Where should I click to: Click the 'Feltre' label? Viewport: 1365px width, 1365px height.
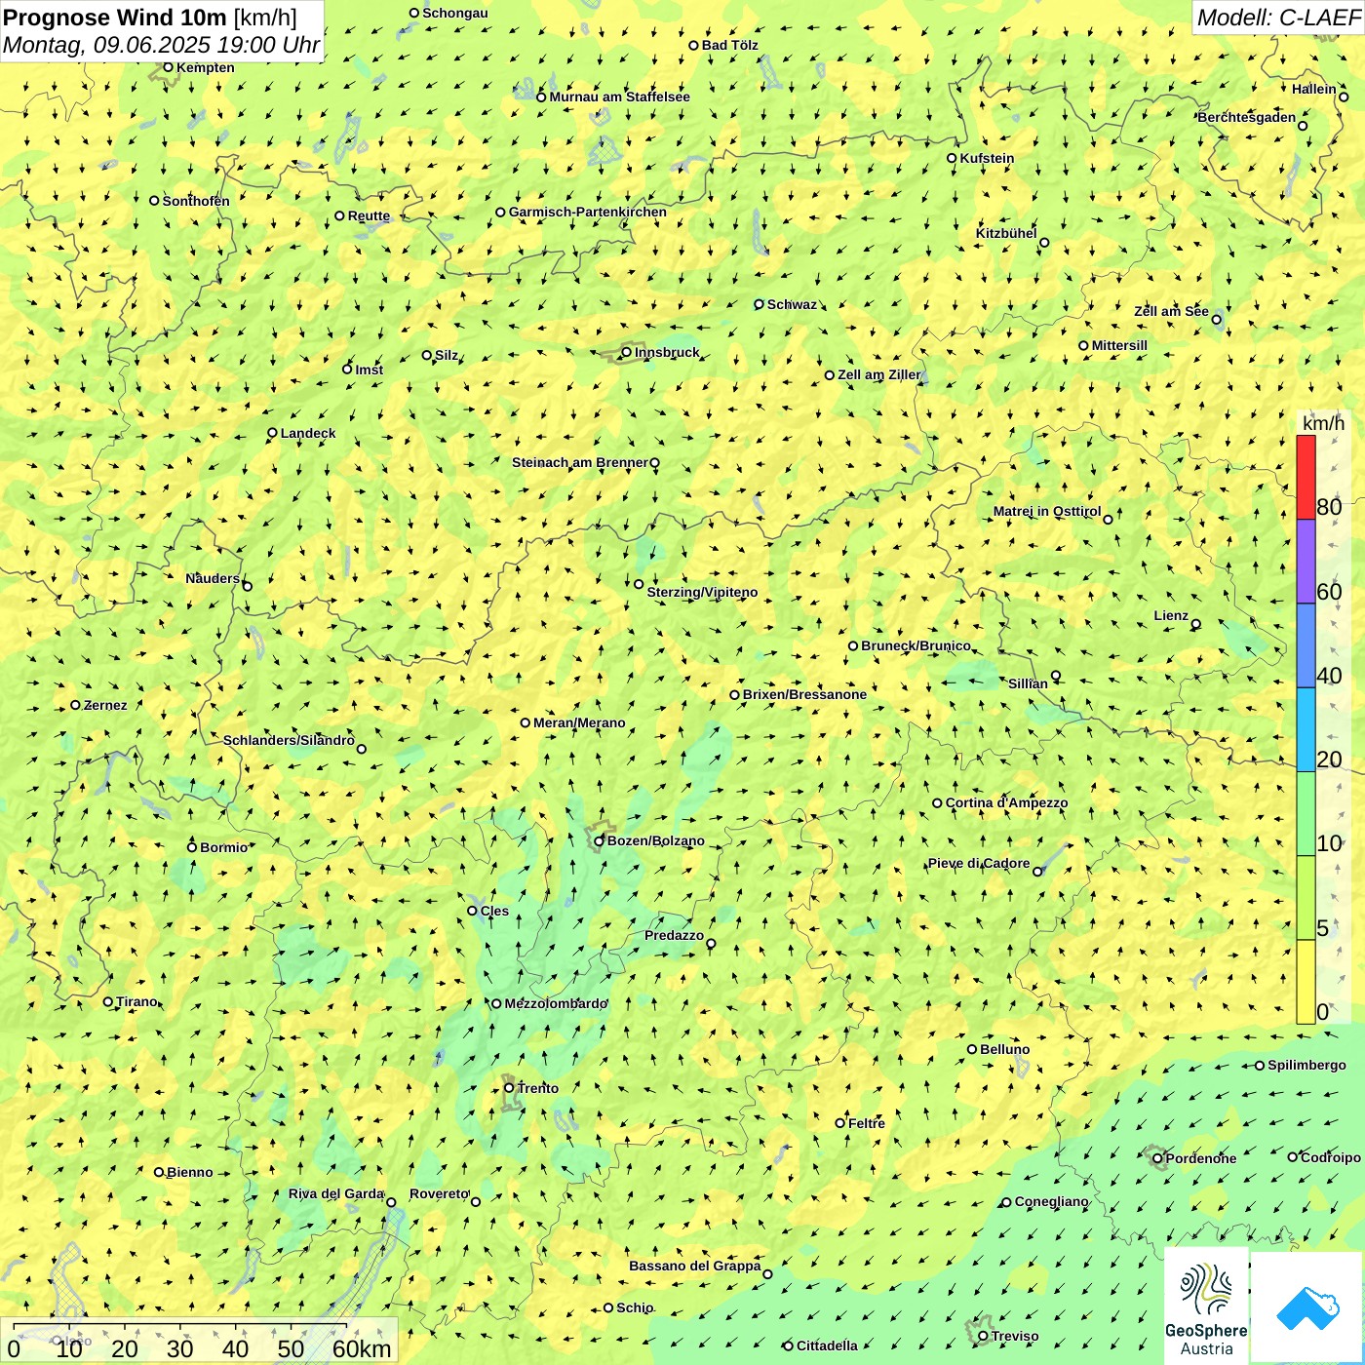pyautogui.click(x=867, y=1123)
